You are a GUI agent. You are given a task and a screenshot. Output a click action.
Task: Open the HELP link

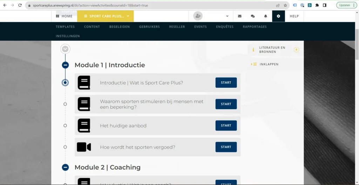[294, 16]
